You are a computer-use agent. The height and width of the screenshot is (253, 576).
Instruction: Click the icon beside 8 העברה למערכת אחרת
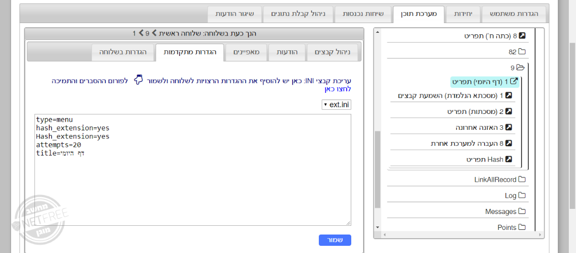click(x=509, y=143)
